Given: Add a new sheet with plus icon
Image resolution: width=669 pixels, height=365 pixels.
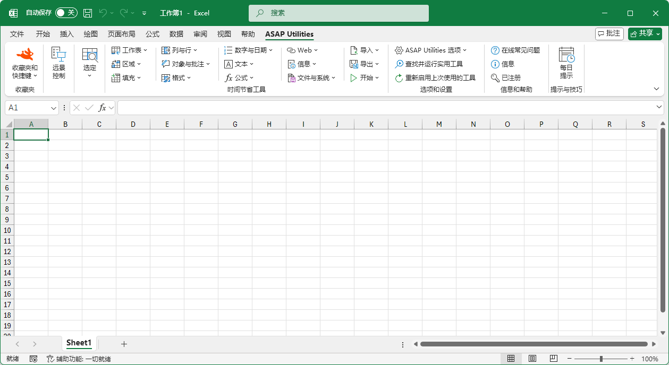Looking at the screenshot, I should tap(124, 344).
